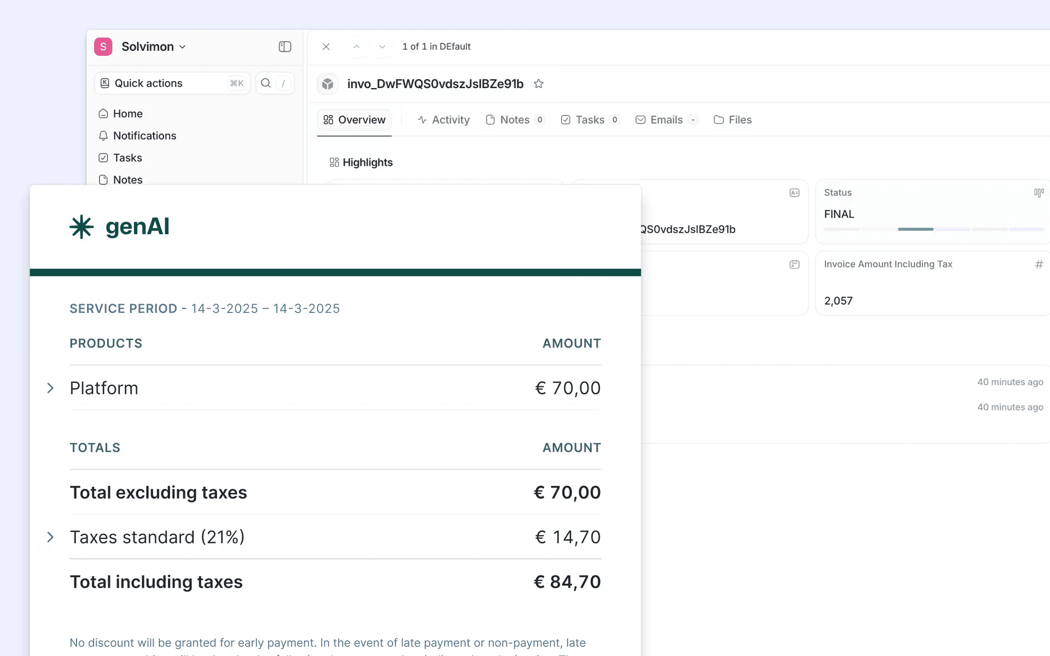
Task: Expand Taxes standard (21%) row
Action: point(50,537)
